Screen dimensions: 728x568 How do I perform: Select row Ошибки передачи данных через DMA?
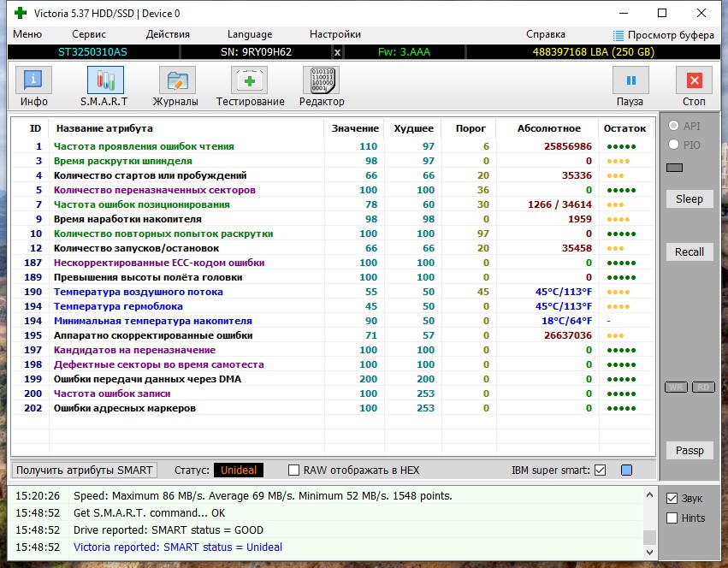coord(333,379)
